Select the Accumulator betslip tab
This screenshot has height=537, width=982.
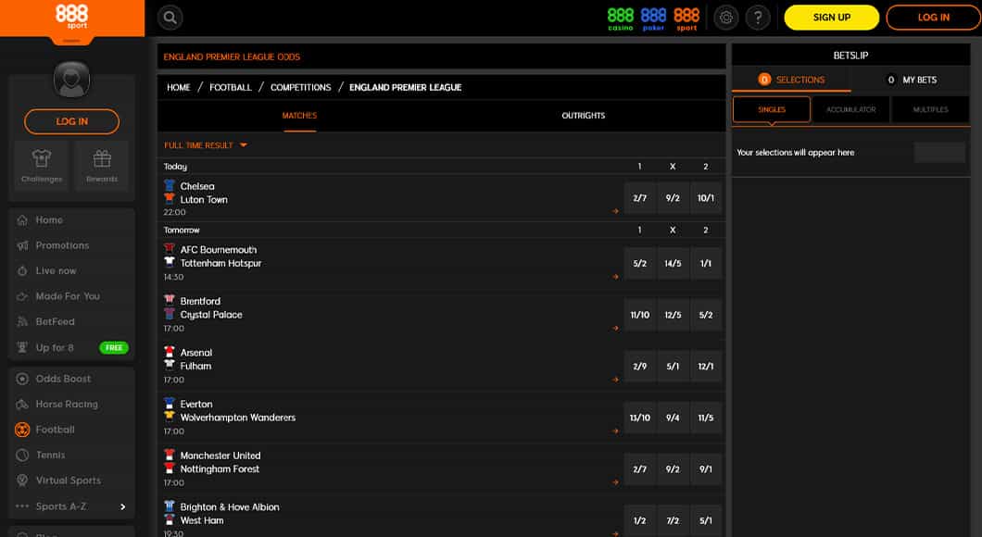tap(850, 109)
